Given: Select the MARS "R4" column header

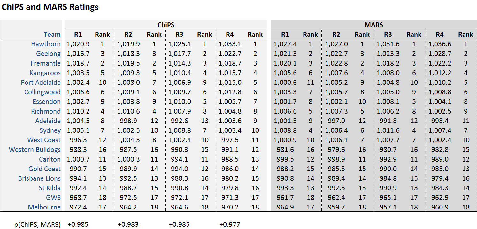Looking at the screenshot, I should 440,35.
